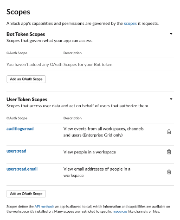Delete the auditlogs:read scope with trash icon
The image size is (180, 220).
[x=169, y=132]
